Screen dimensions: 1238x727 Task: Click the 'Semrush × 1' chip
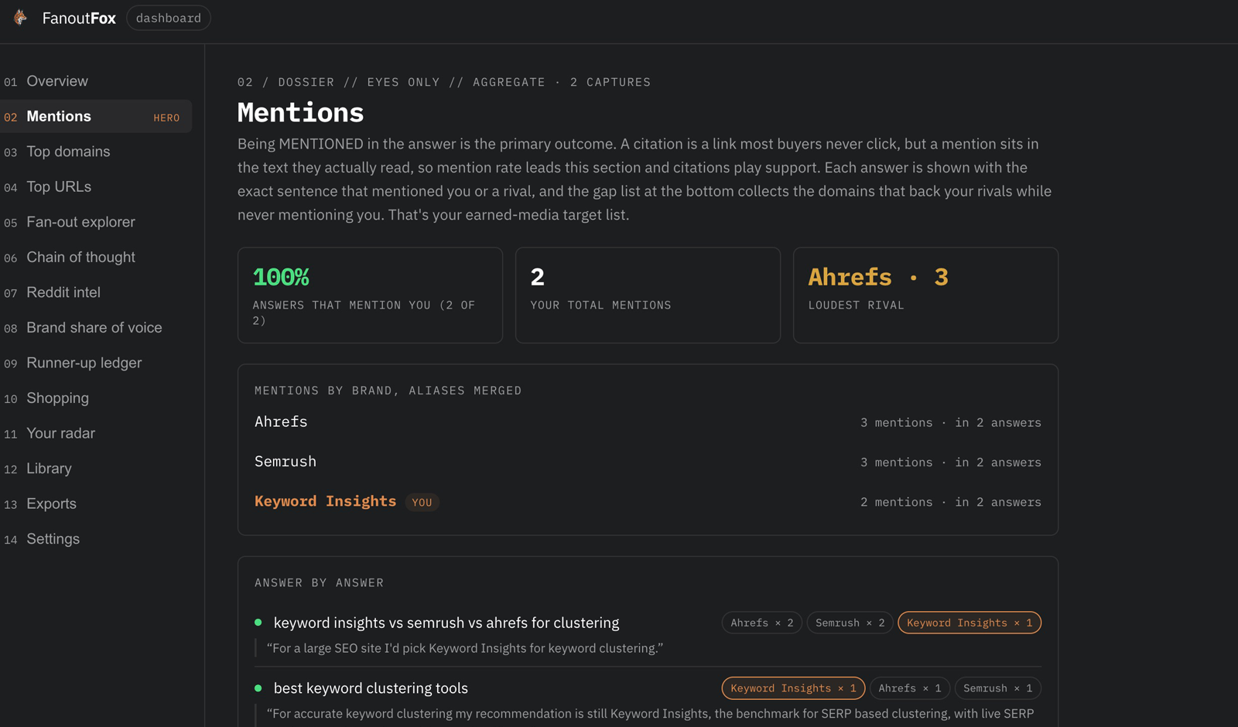(x=998, y=688)
